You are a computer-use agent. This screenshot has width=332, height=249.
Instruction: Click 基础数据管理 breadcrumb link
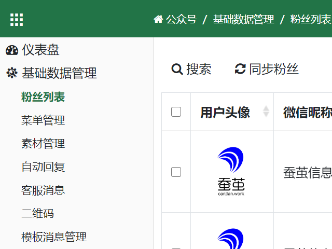243,20
